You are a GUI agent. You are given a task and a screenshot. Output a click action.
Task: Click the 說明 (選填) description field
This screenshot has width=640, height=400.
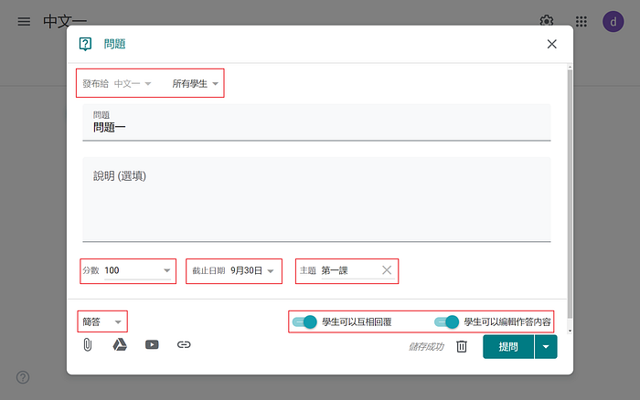pos(316,199)
